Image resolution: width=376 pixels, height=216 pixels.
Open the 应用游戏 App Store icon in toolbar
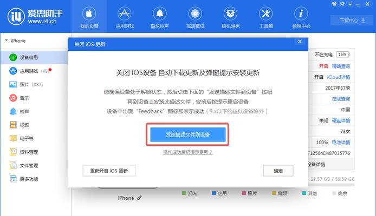click(x=124, y=13)
